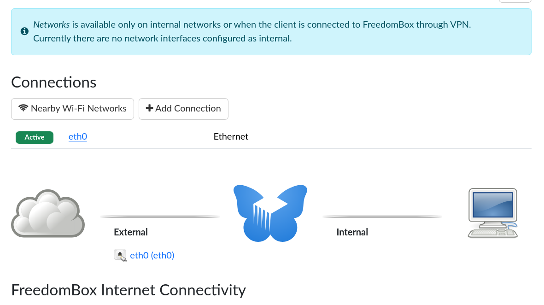Click the line between cloud and FreedomBox logo
This screenshot has height=305, width=544.
[160, 216]
